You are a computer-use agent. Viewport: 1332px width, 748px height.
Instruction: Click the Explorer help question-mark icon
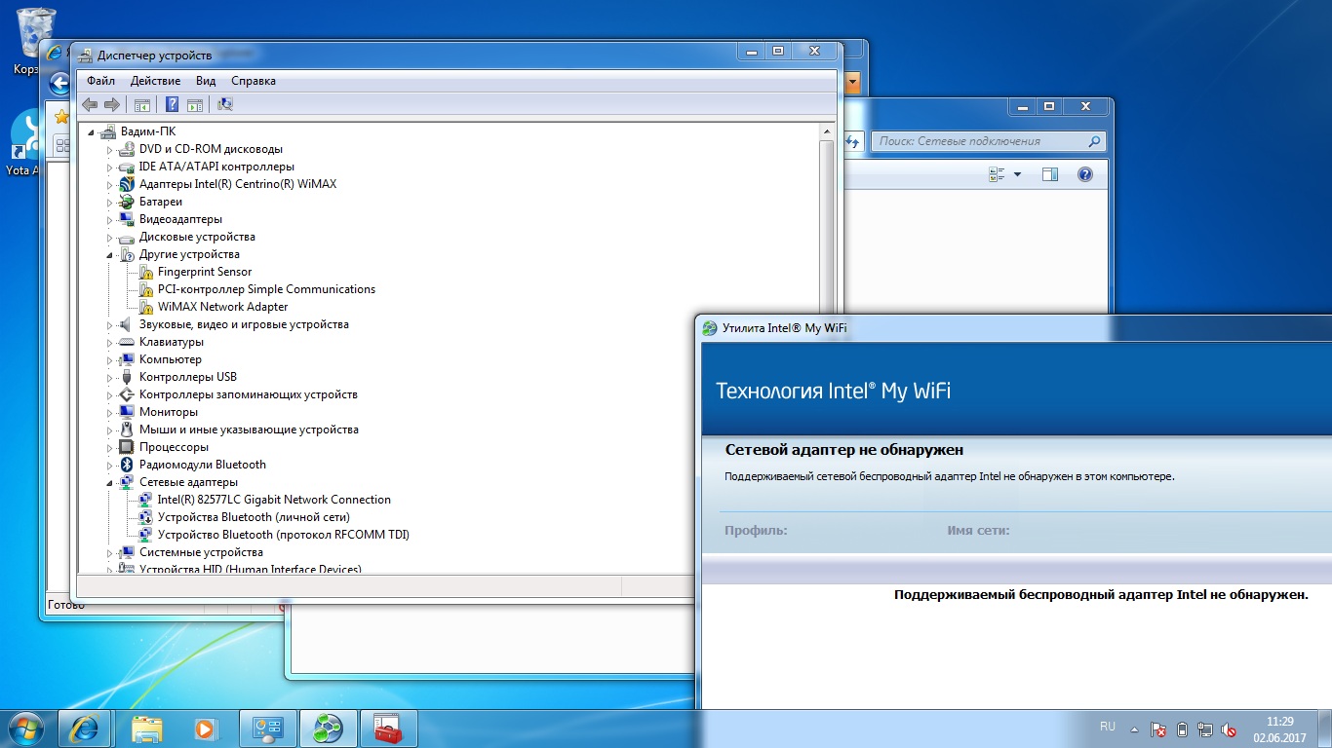coord(1084,174)
